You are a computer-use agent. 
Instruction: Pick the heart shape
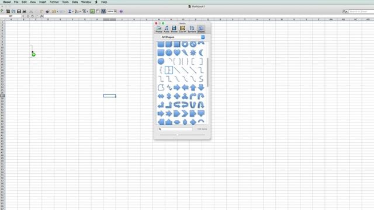[176, 52]
